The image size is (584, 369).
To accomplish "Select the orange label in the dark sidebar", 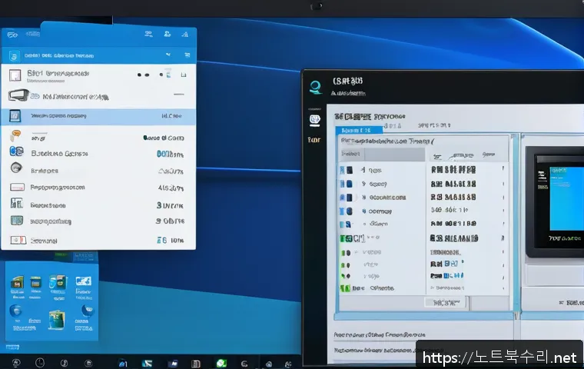I will (314, 140).
